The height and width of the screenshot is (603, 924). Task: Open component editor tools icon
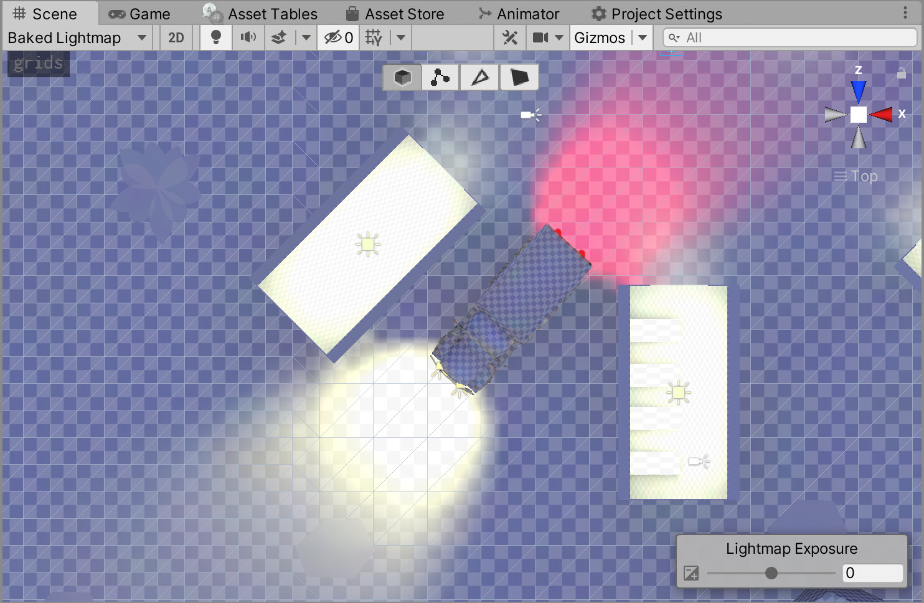[x=510, y=38]
